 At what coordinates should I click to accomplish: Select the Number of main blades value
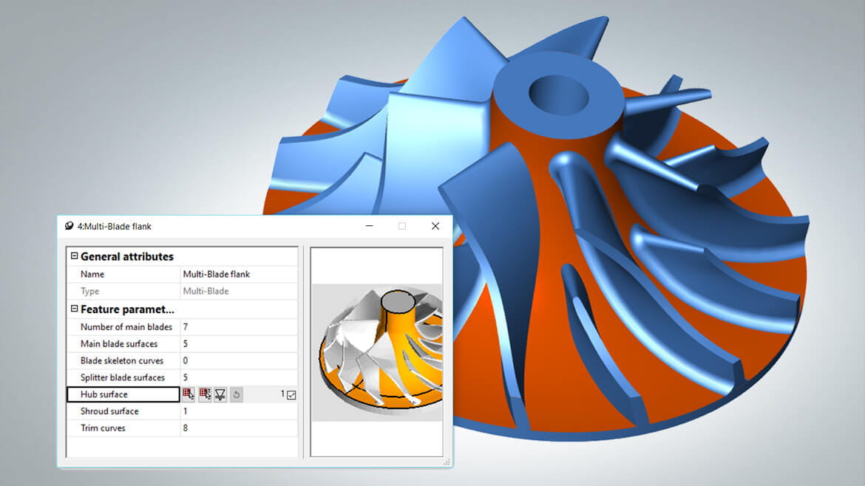coord(239,326)
